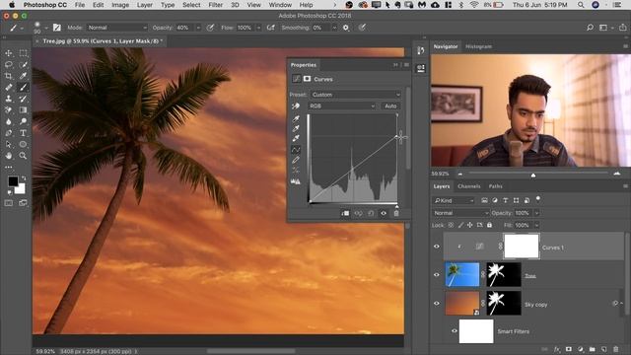631x355 pixels.
Task: Select the Curves 1 layer mask thumbnail
Action: 522,246
